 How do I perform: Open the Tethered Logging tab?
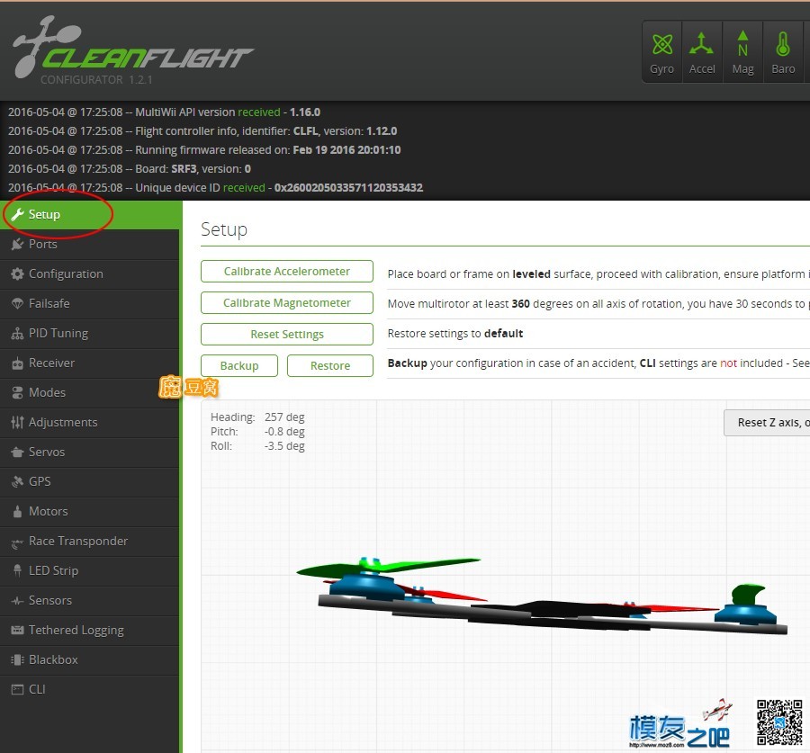coord(90,630)
